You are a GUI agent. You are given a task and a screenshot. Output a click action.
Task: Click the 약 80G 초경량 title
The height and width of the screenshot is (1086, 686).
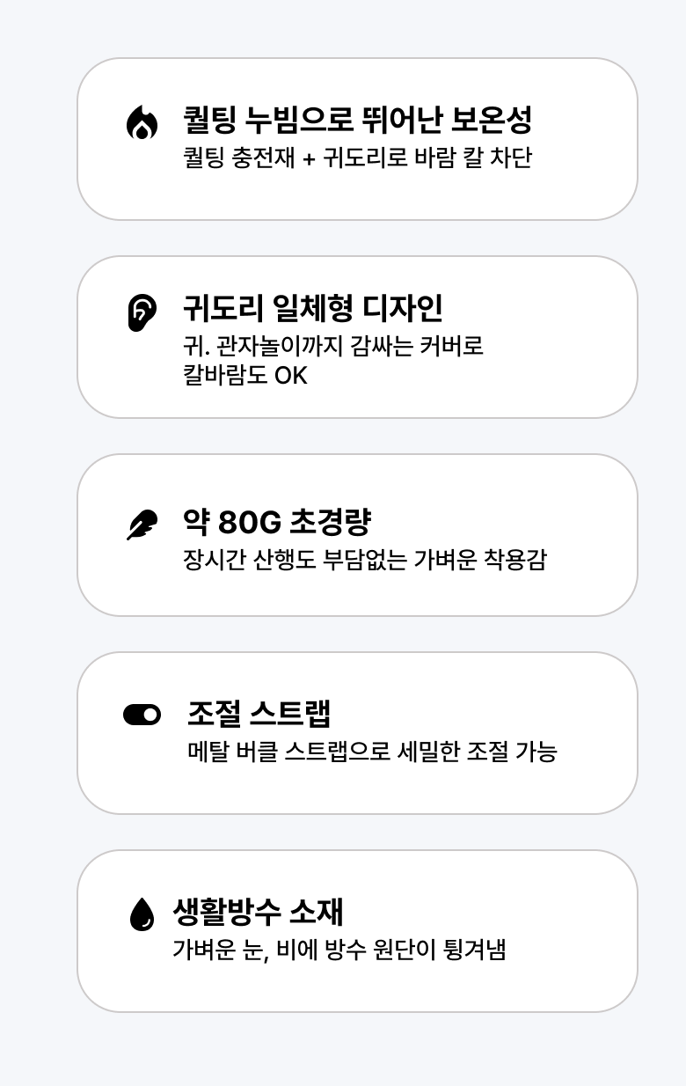pyautogui.click(x=276, y=522)
